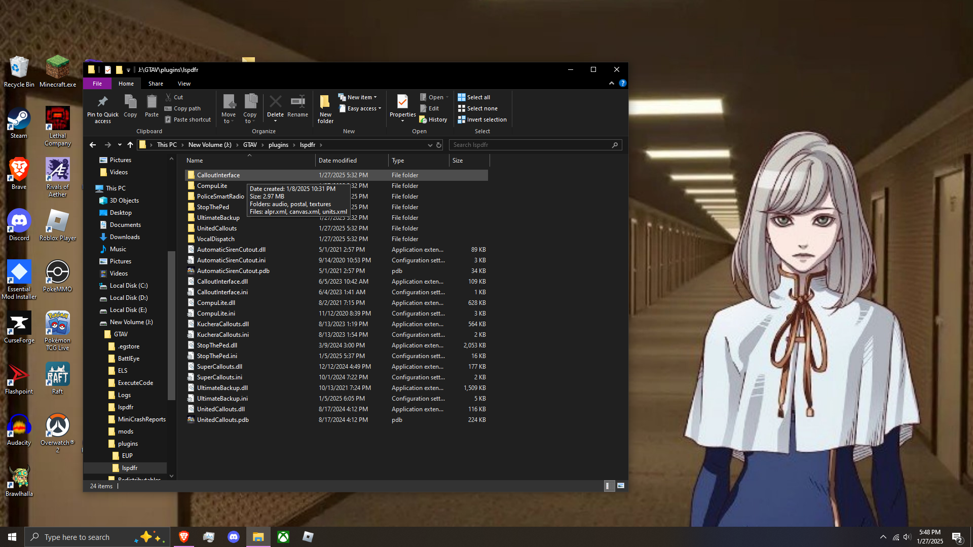Open the Properties icon in ribbon
The width and height of the screenshot is (973, 547).
tap(402, 102)
